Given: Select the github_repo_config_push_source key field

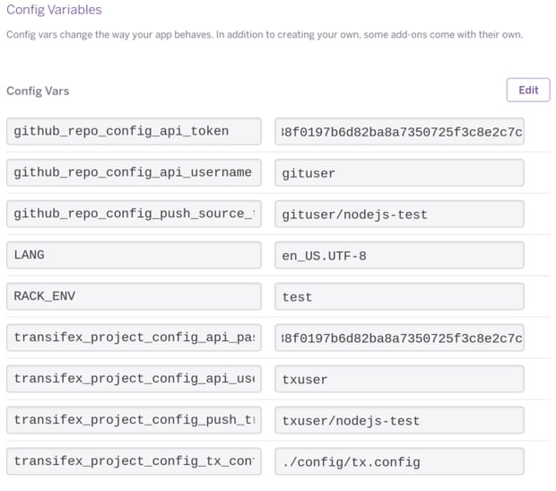Looking at the screenshot, I should coord(134,214).
